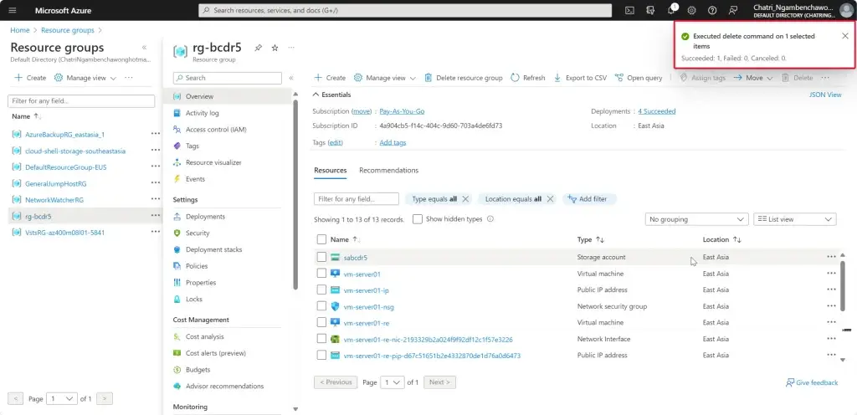Viewport: 857px width, 415px height.
Task: Click Create in rg-bcdr5 toolbar
Action: pos(330,78)
